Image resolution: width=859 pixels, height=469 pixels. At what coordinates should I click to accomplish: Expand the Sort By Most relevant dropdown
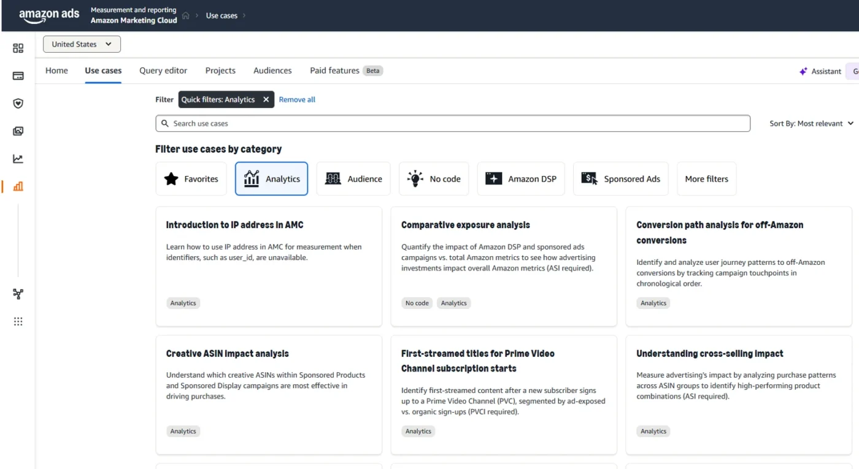[x=811, y=123]
